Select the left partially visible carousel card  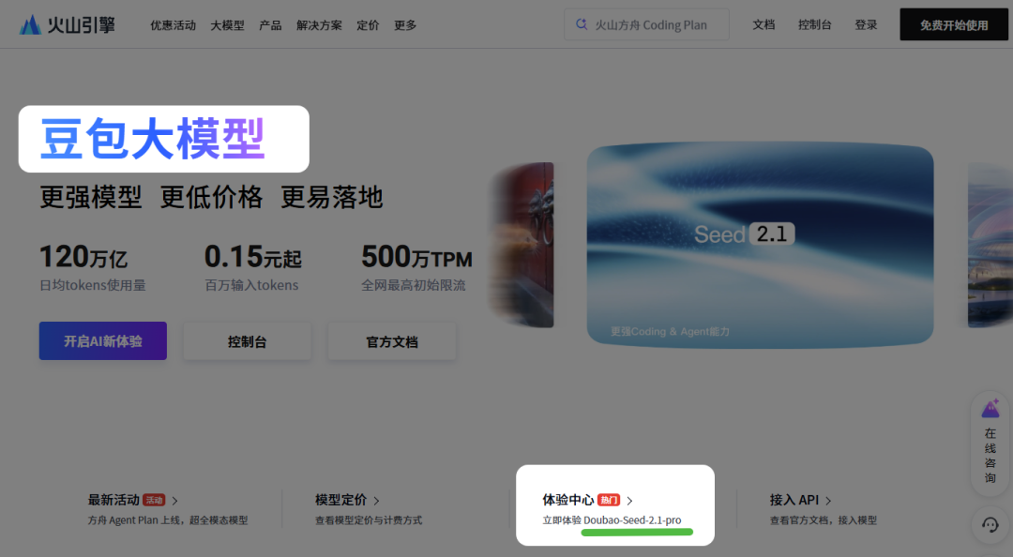pos(522,246)
